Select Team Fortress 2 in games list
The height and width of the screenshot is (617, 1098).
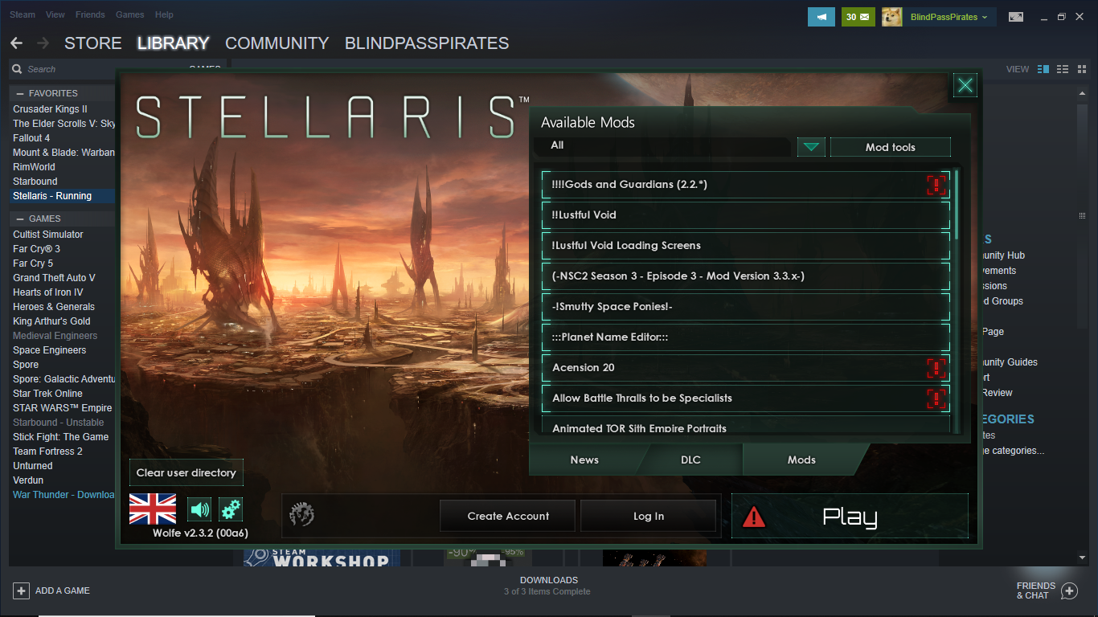point(47,452)
